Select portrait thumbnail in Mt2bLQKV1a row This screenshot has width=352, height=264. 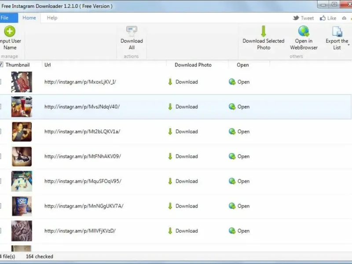point(22,132)
